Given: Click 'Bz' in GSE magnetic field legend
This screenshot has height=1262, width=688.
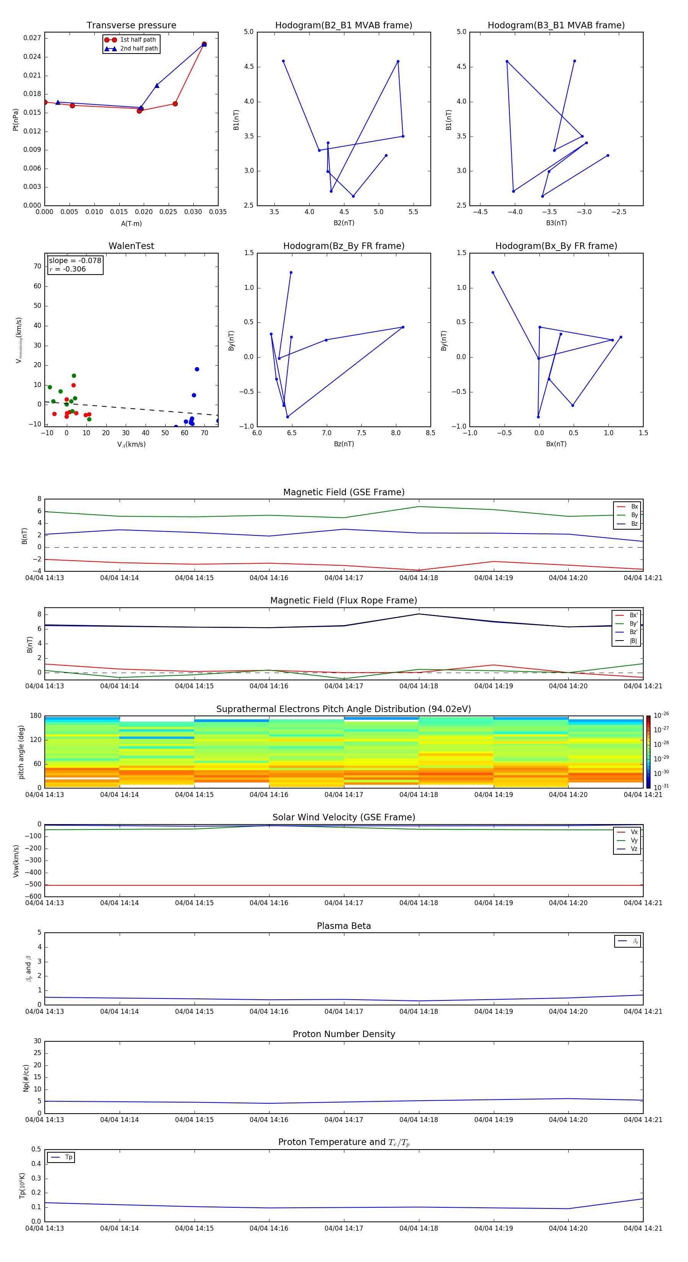Looking at the screenshot, I should [634, 524].
